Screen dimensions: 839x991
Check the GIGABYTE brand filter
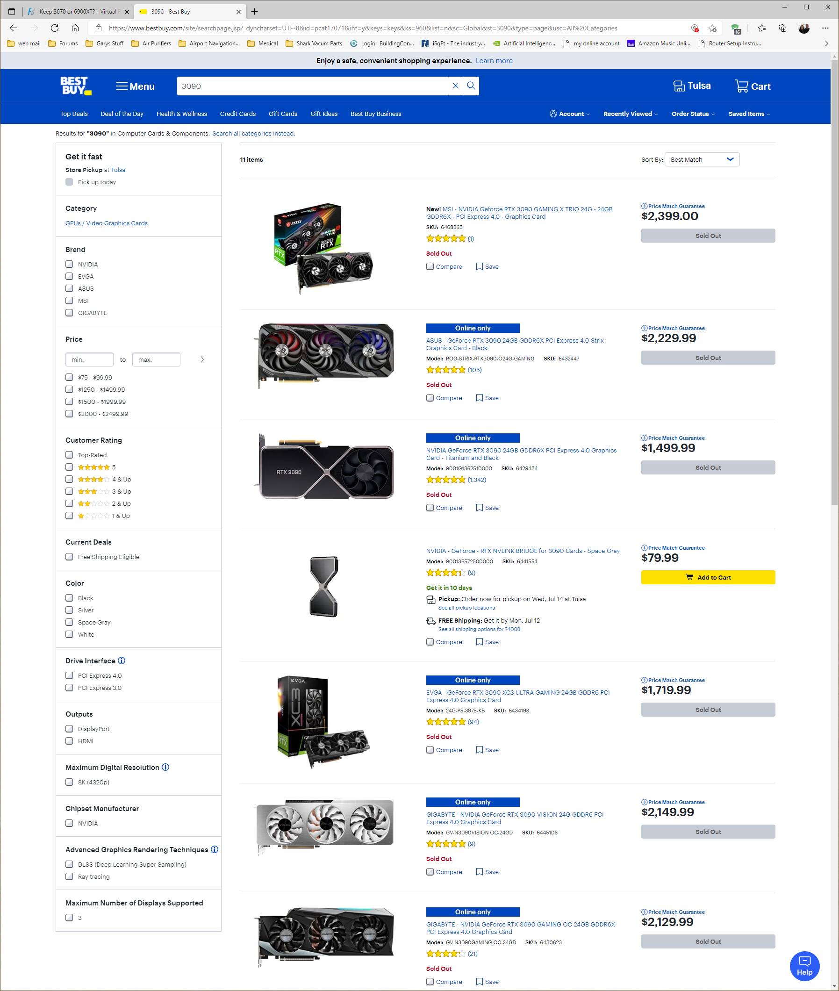pos(70,313)
